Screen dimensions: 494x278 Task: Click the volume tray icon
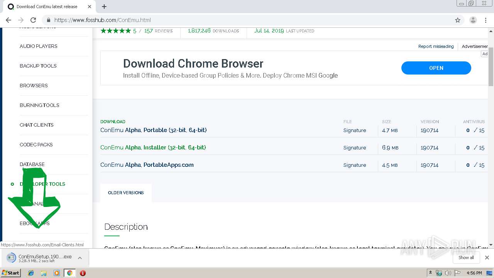pyautogui.click(x=448, y=273)
